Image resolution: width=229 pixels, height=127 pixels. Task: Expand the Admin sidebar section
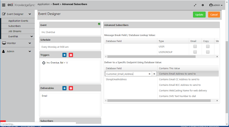point(30,51)
